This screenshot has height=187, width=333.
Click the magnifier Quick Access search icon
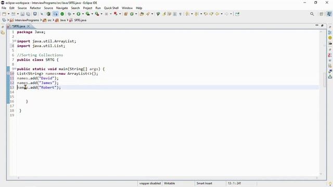tap(312, 14)
